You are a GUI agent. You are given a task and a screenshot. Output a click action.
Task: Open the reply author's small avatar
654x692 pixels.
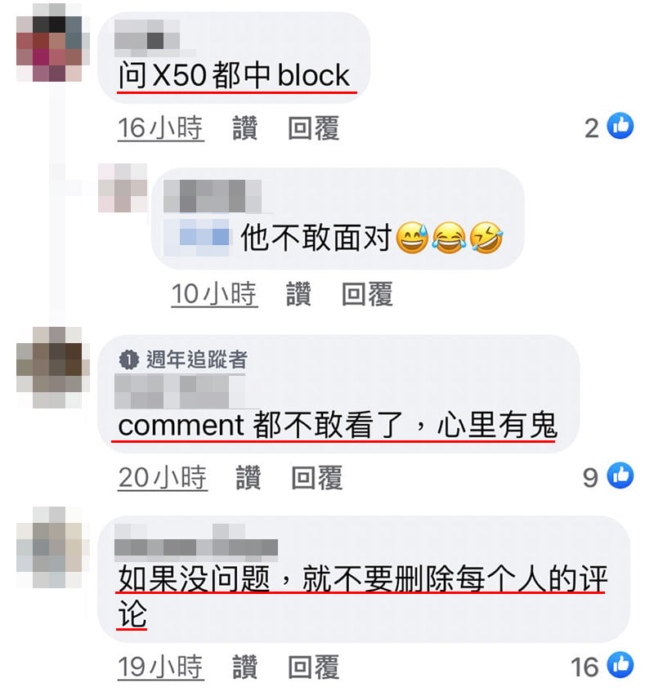(x=123, y=188)
